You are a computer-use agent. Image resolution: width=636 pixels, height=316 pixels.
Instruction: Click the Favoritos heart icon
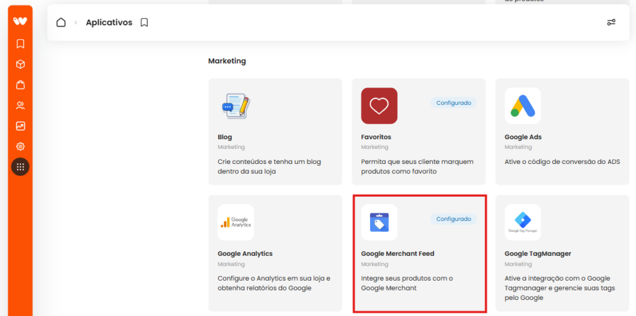pyautogui.click(x=379, y=106)
